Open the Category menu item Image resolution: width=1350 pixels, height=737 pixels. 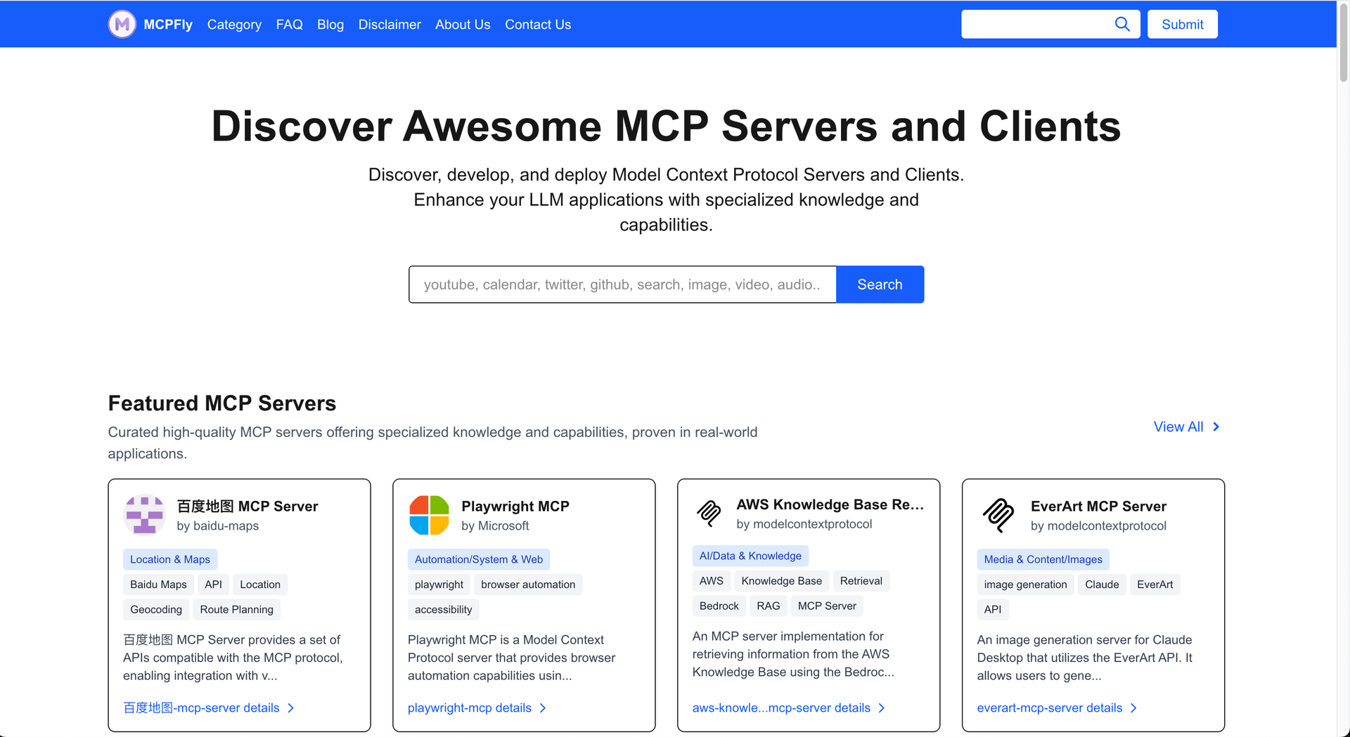click(234, 25)
